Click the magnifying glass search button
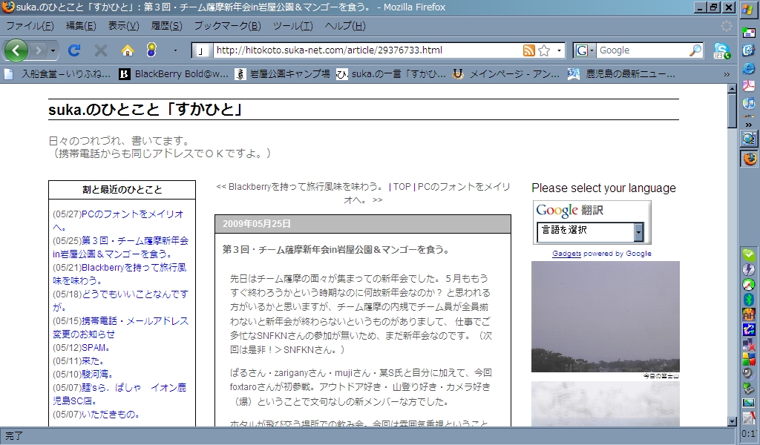760x445 pixels. click(x=695, y=50)
